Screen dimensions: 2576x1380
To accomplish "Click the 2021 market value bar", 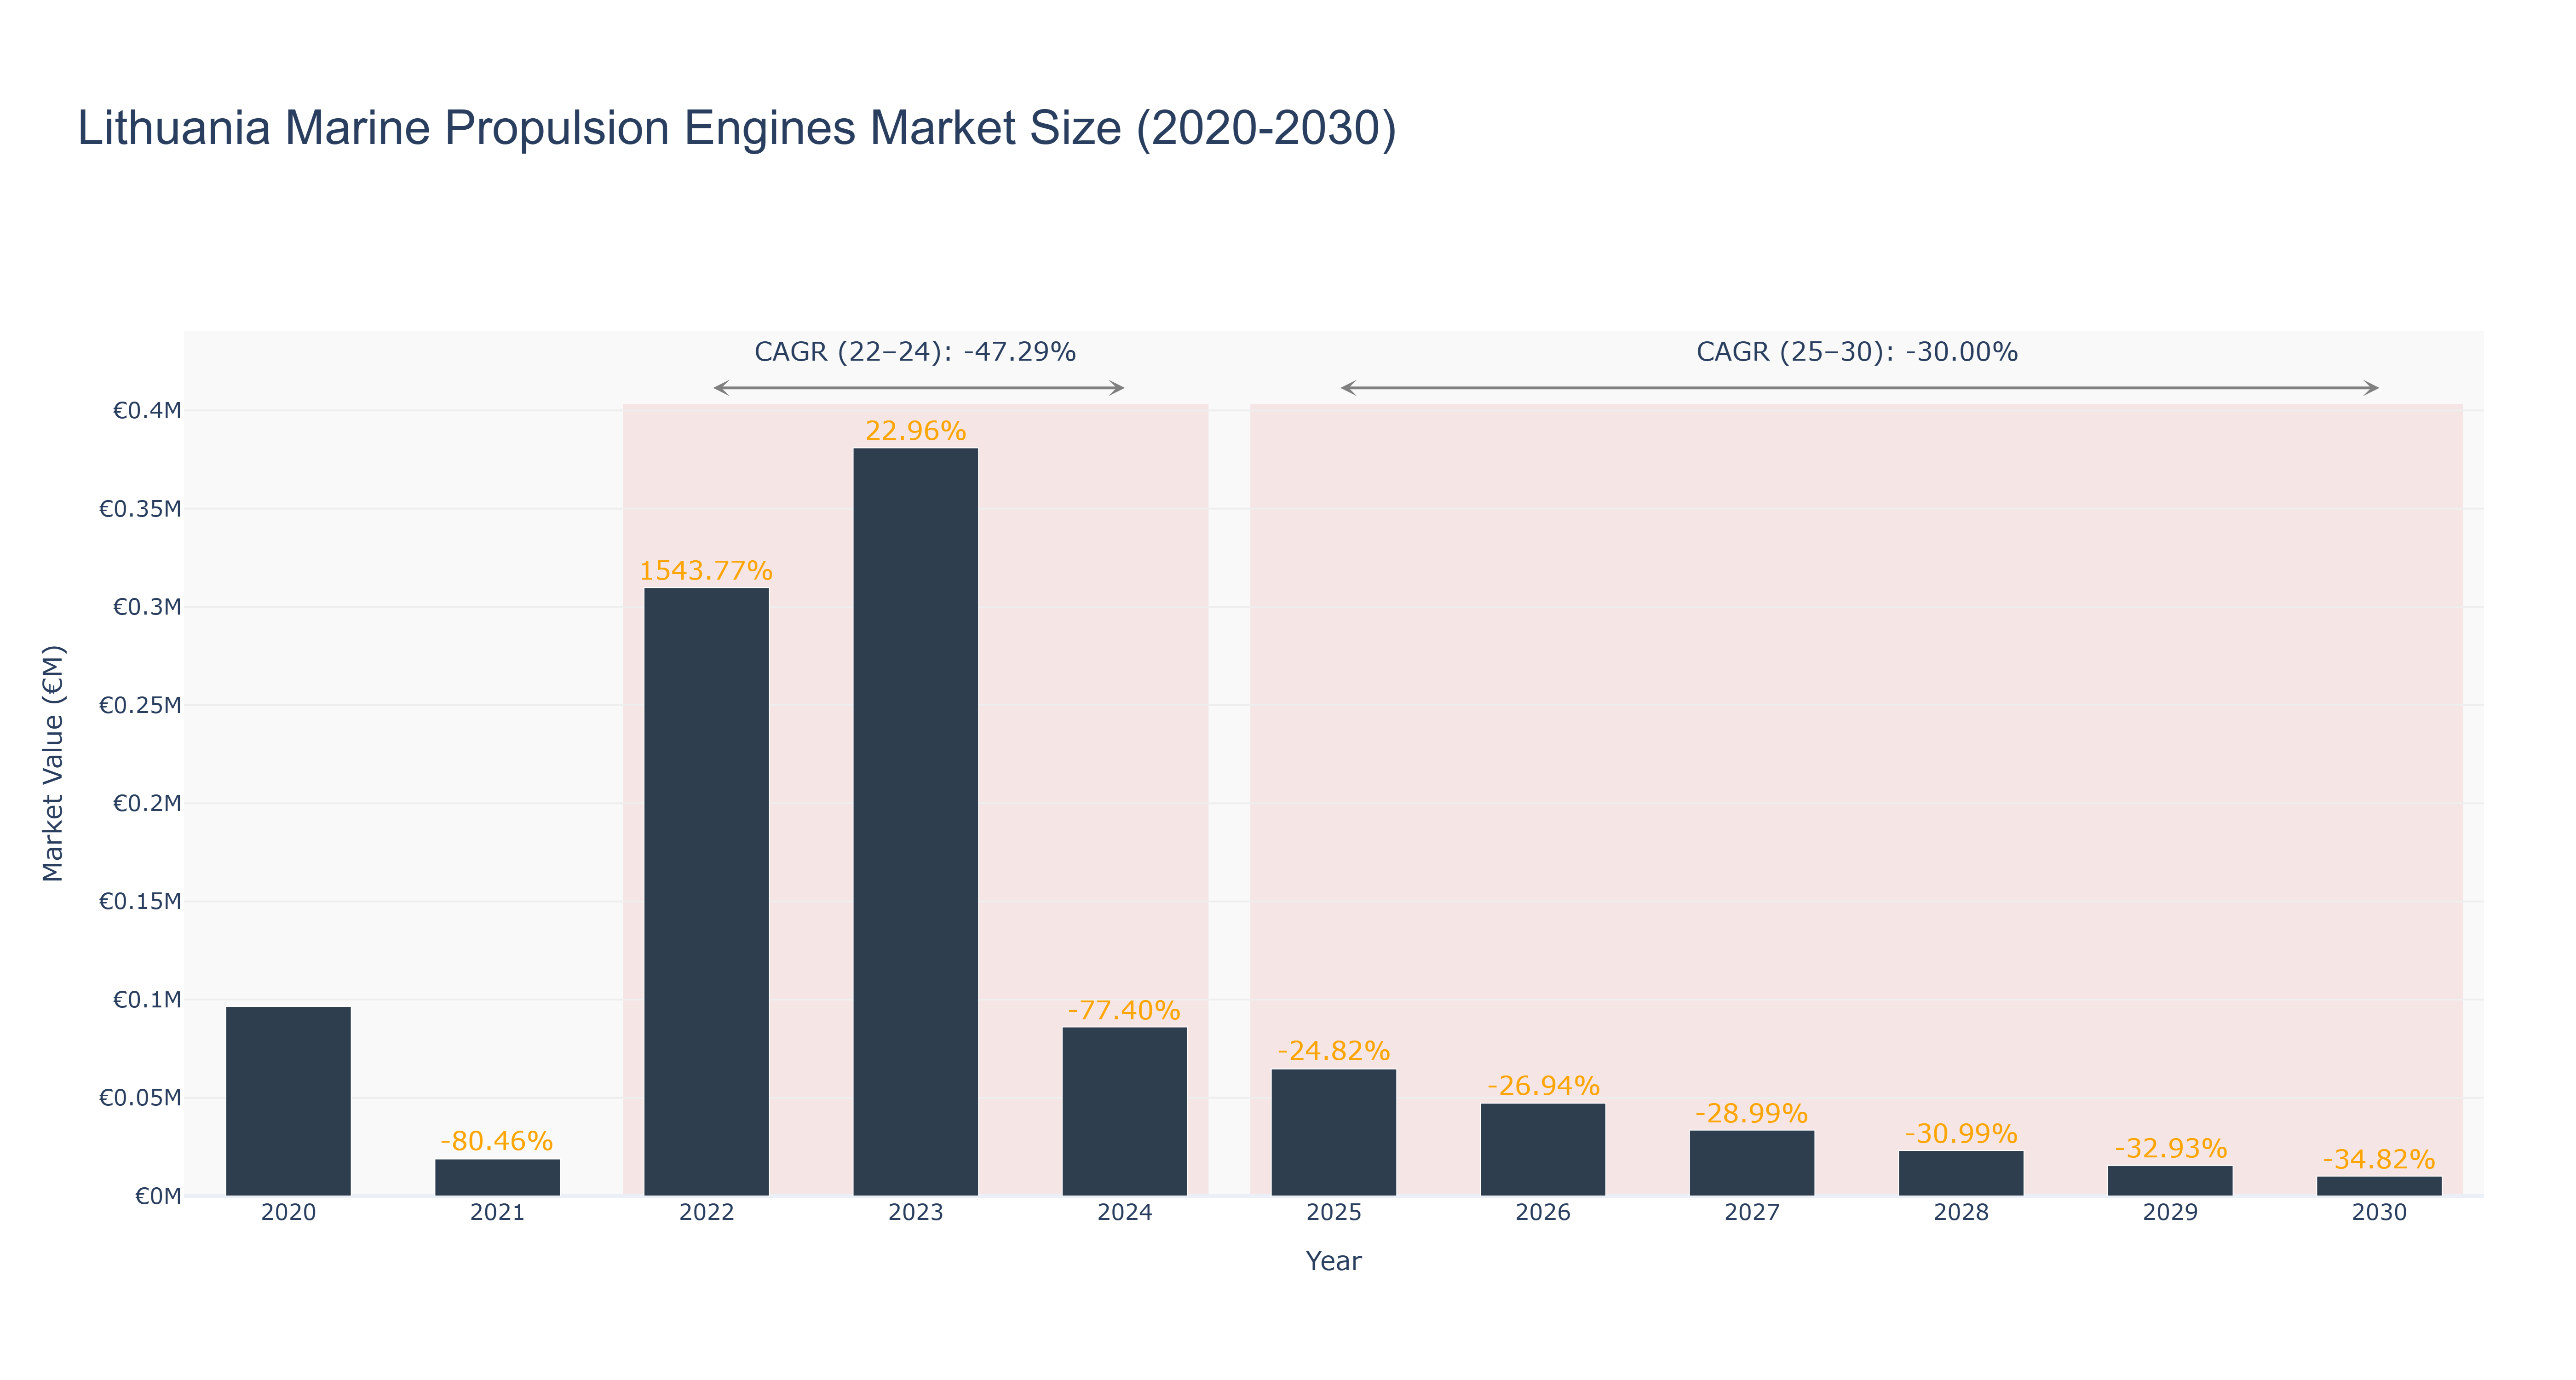I will coord(497,1178).
